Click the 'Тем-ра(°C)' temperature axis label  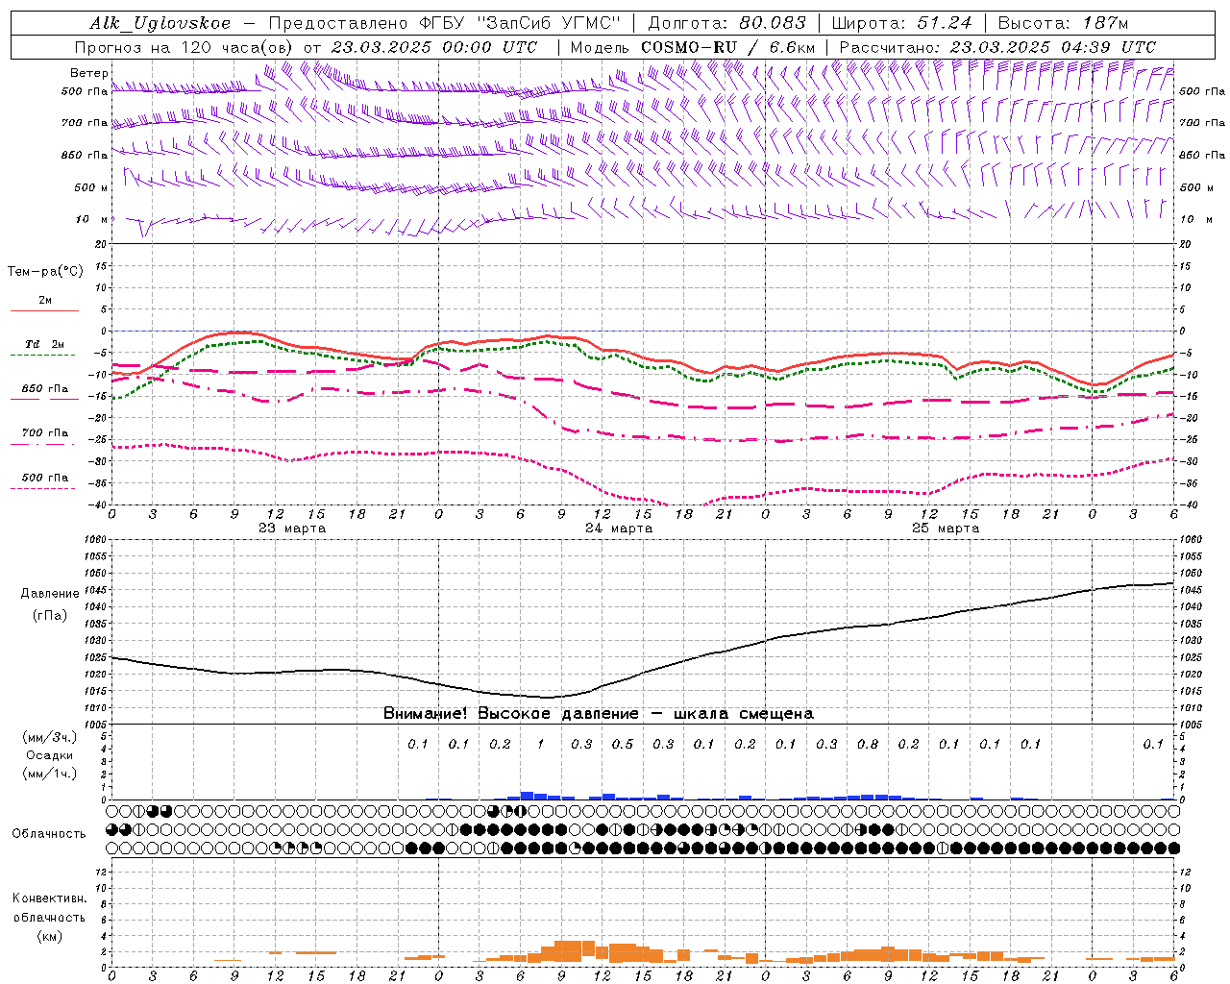45,272
